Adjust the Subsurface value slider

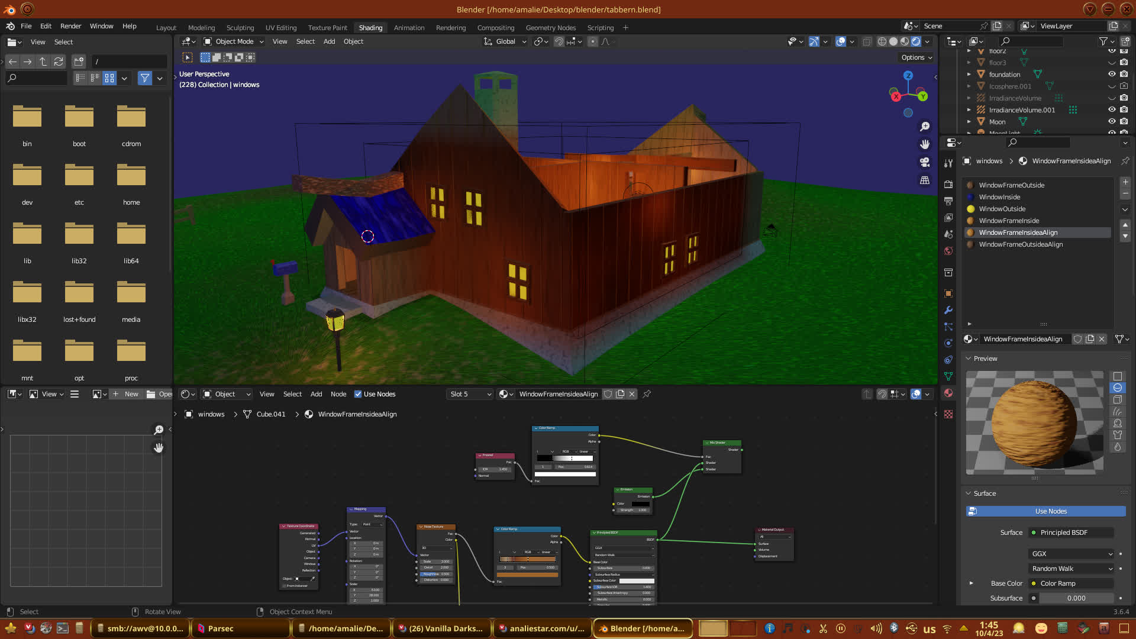pos(1076,598)
